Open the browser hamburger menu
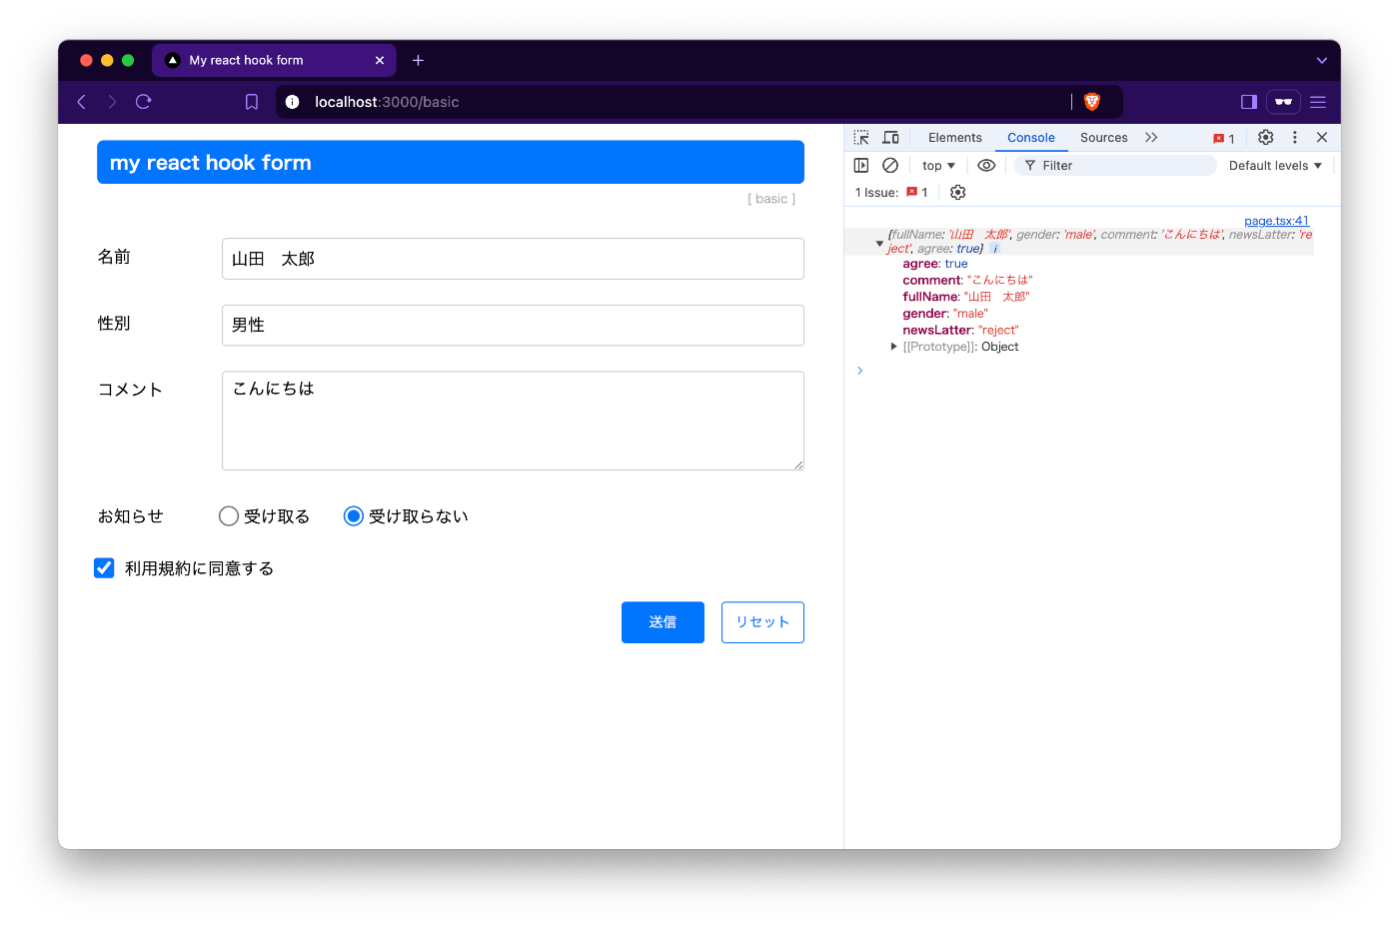1399x926 pixels. (x=1318, y=102)
